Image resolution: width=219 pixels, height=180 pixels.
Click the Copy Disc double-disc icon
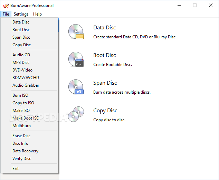click(x=76, y=114)
